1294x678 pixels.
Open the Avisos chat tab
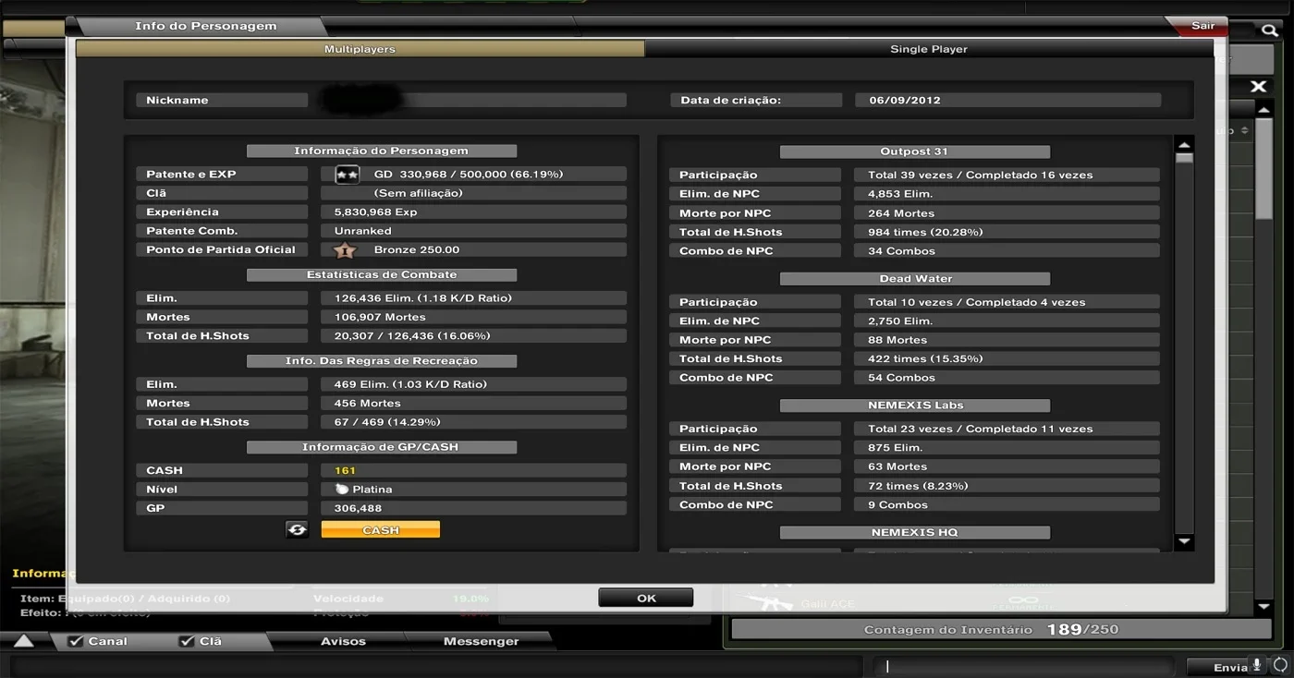[343, 641]
